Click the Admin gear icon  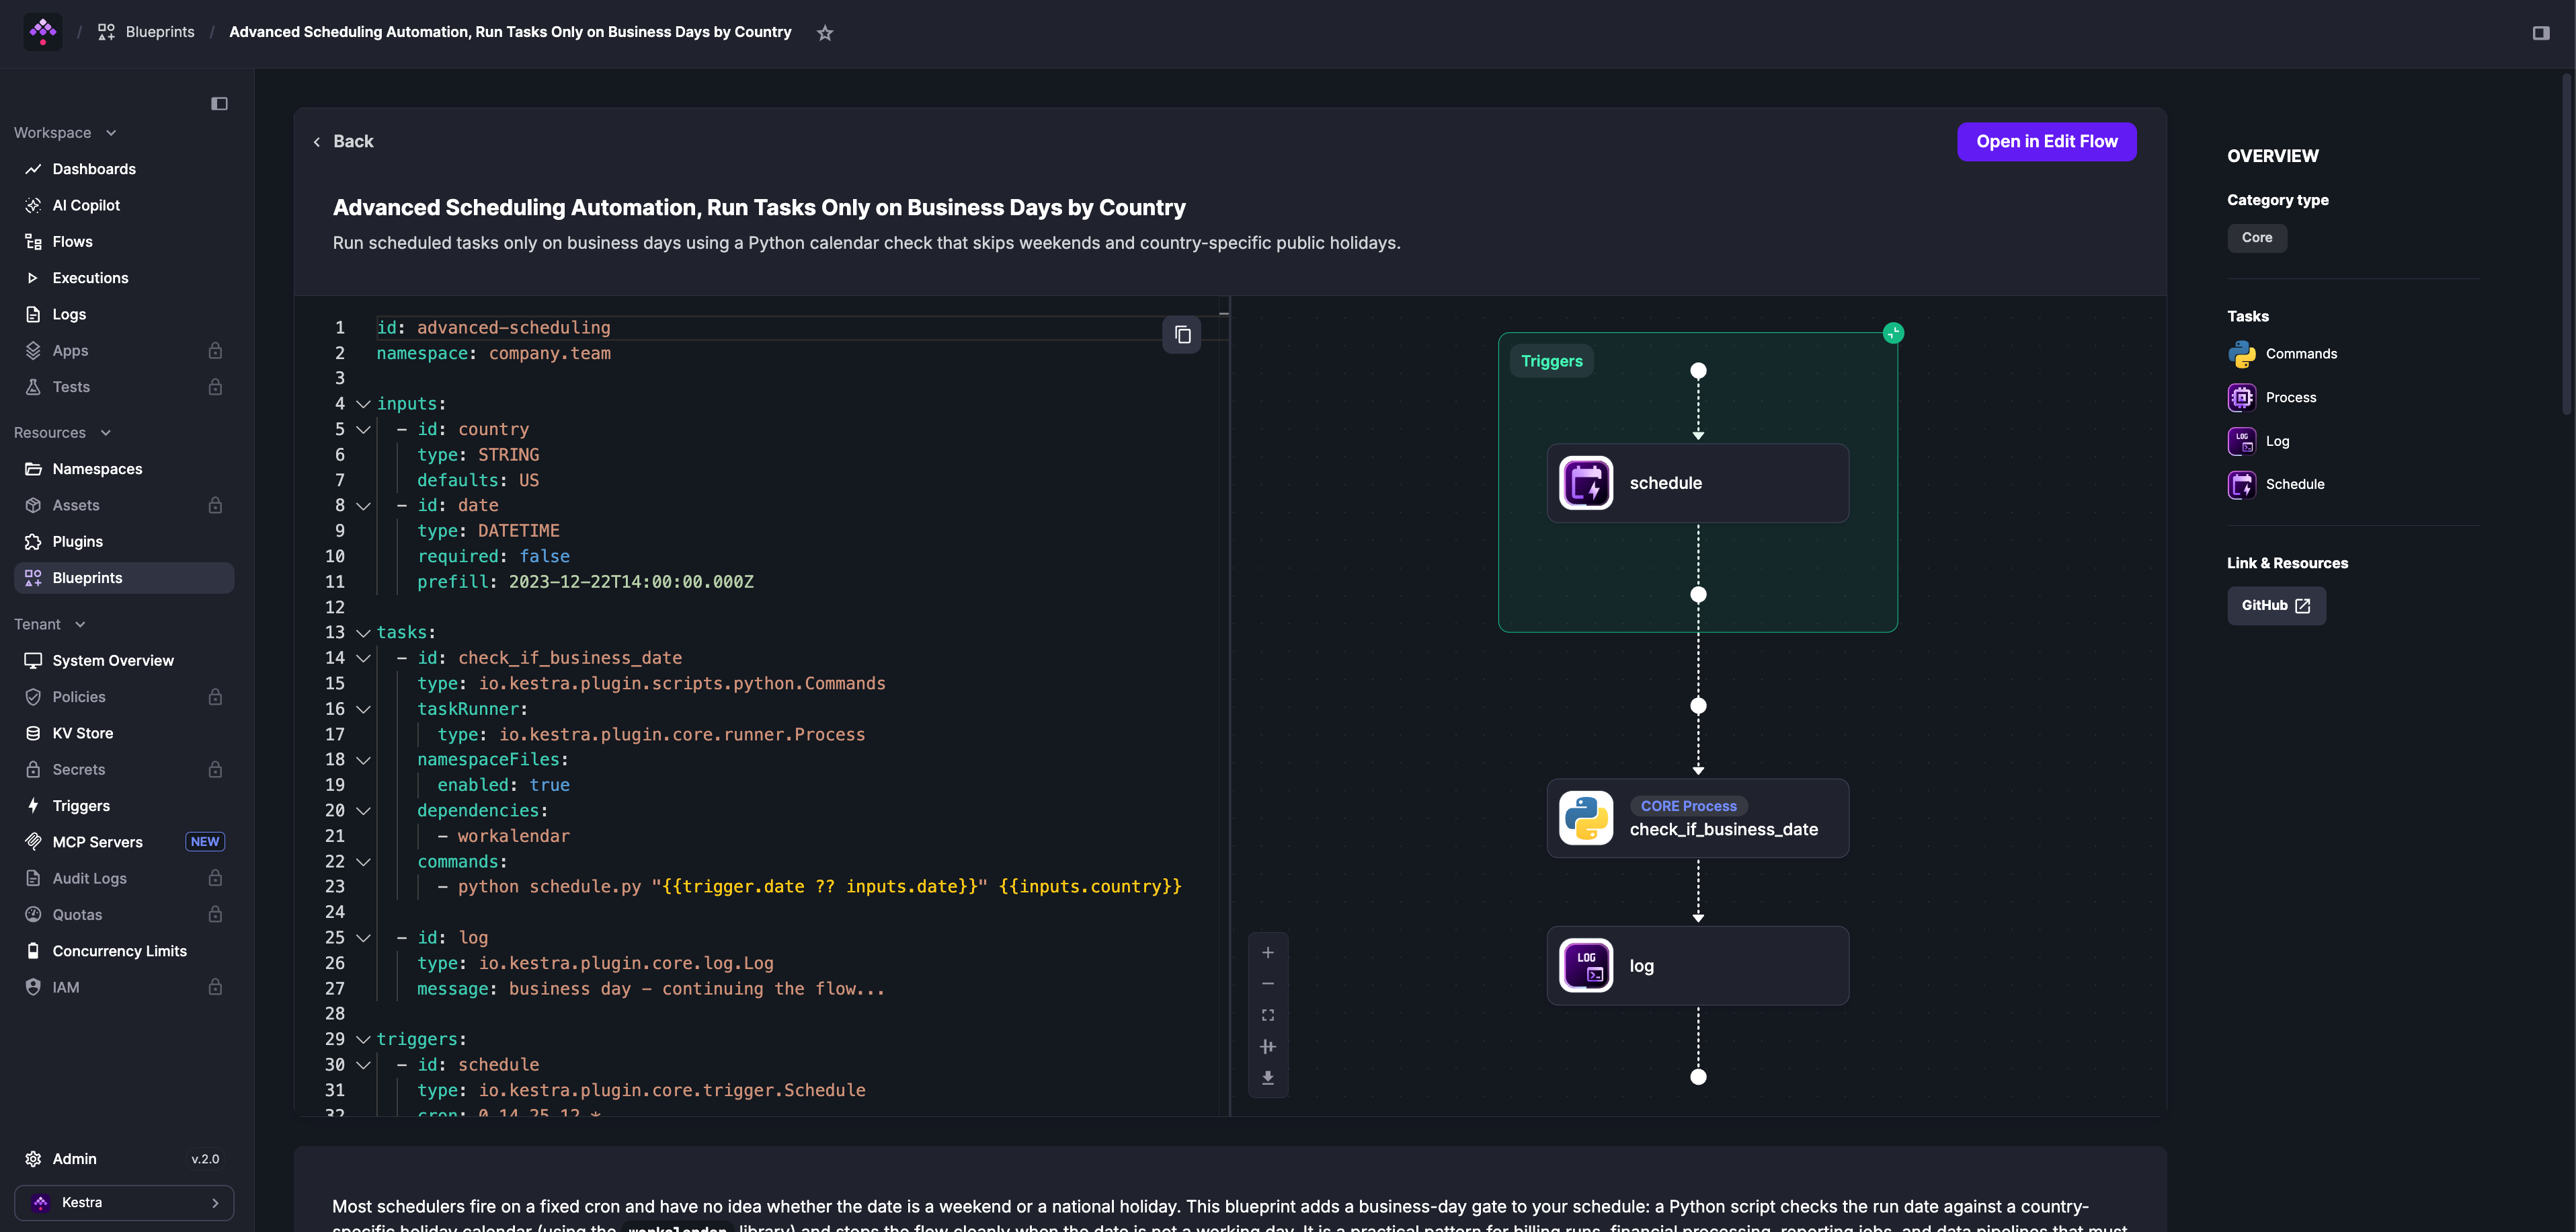pyautogui.click(x=33, y=1159)
